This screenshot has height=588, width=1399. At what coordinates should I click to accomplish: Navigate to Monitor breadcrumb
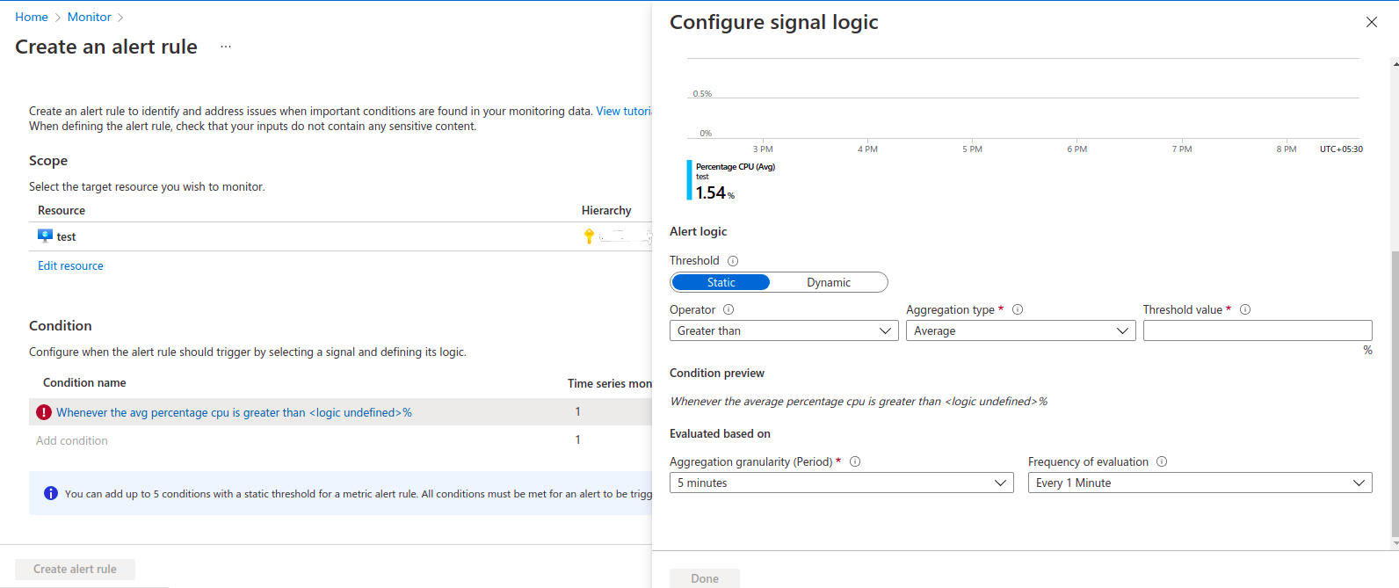coord(90,17)
